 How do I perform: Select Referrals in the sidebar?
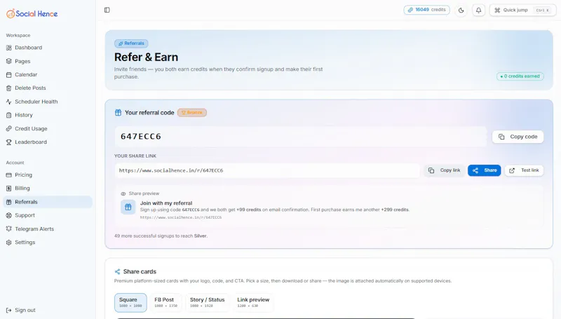click(x=48, y=202)
